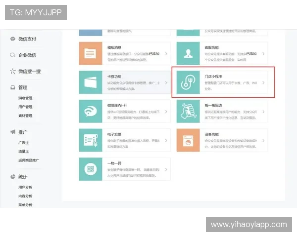Go to 用户分析 under 统计
Screen dimensions: 297x237
25,187
